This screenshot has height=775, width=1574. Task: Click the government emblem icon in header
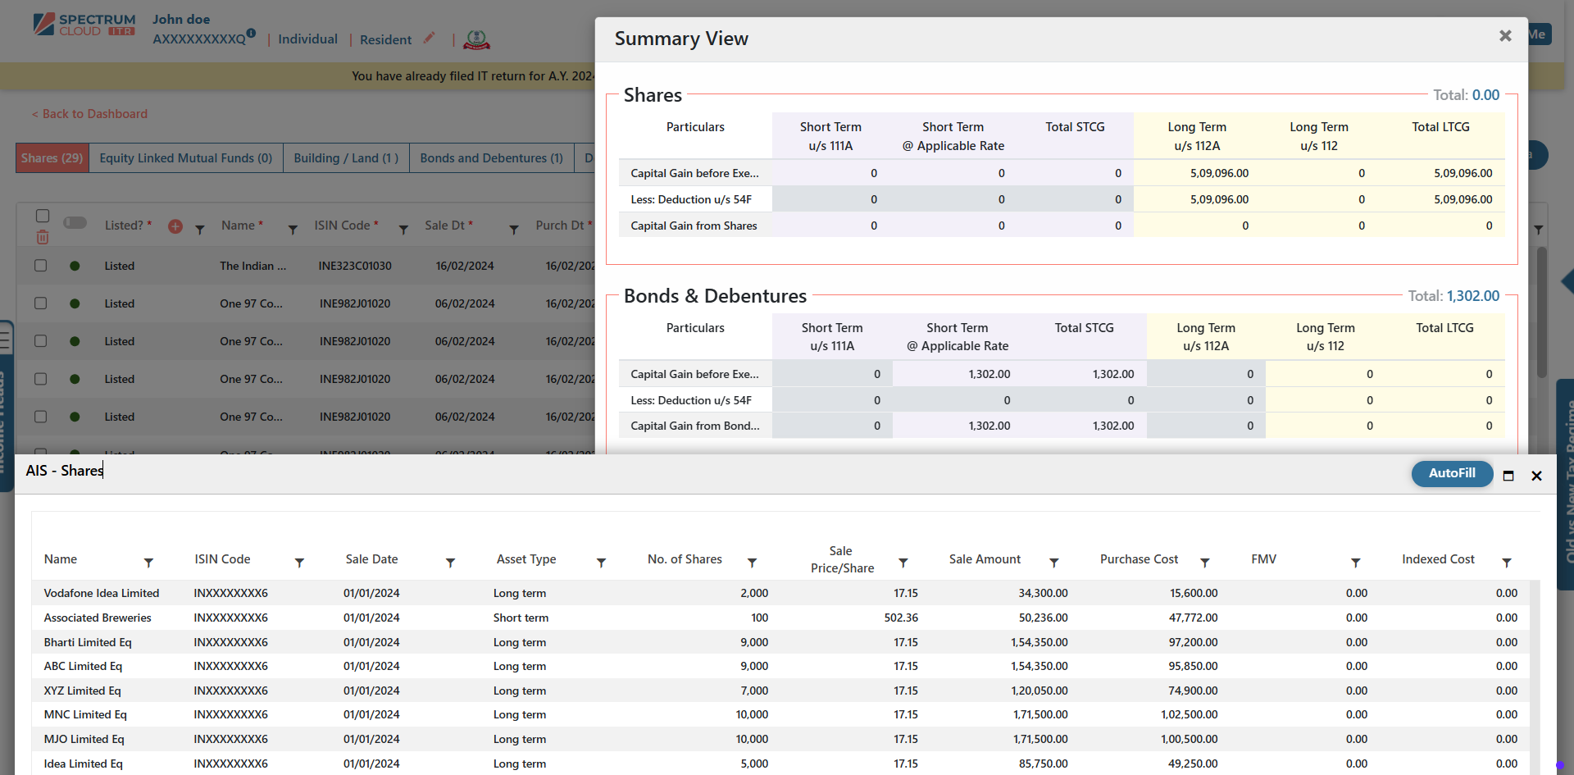[x=476, y=39]
